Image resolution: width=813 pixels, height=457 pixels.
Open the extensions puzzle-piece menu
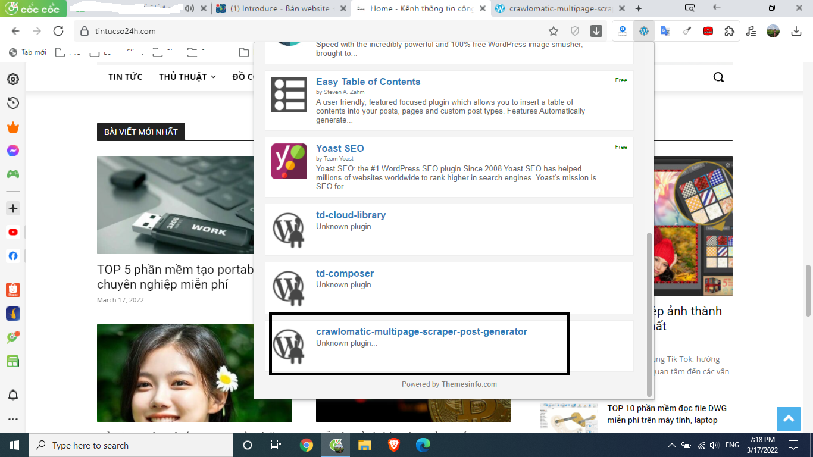click(730, 31)
